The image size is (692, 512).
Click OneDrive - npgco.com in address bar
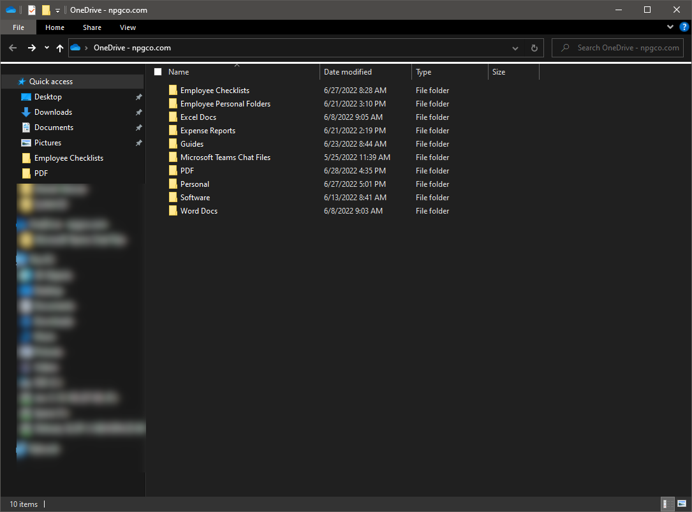pos(132,48)
